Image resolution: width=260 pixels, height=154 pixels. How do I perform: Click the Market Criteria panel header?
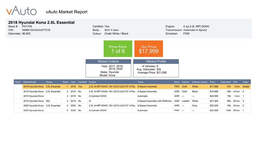click(x=108, y=62)
